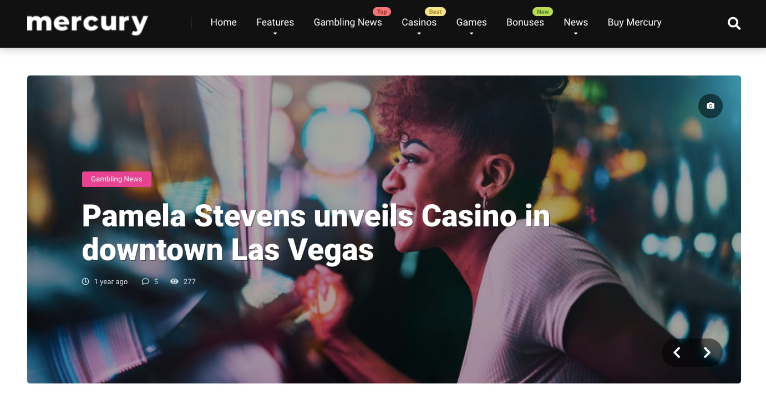This screenshot has height=394, width=766.
Task: Open Gambling News in the navigation bar
Action: [x=348, y=22]
